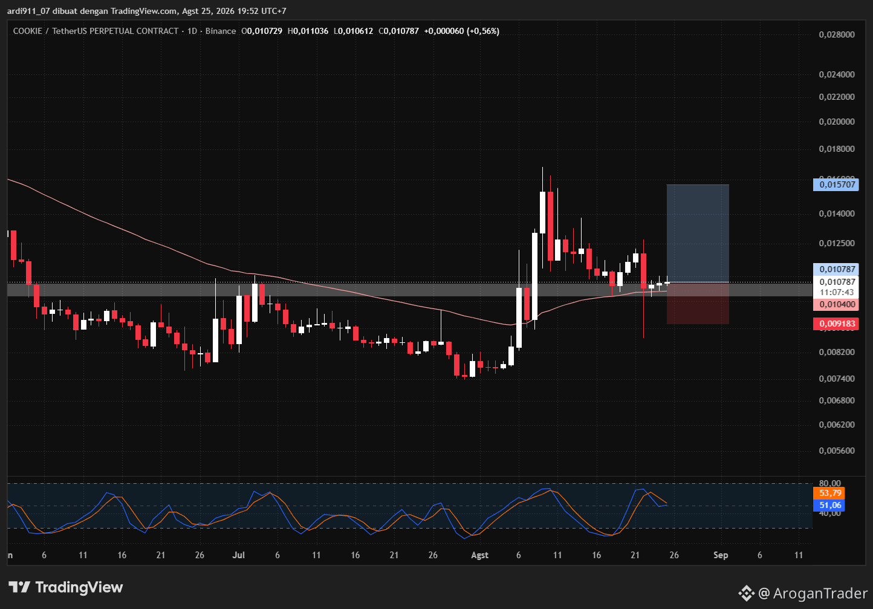Click the 0,006200 price scale label

coord(837,425)
